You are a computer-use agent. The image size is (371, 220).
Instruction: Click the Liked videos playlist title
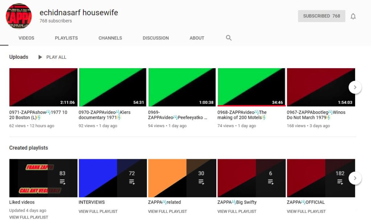tap(22, 202)
